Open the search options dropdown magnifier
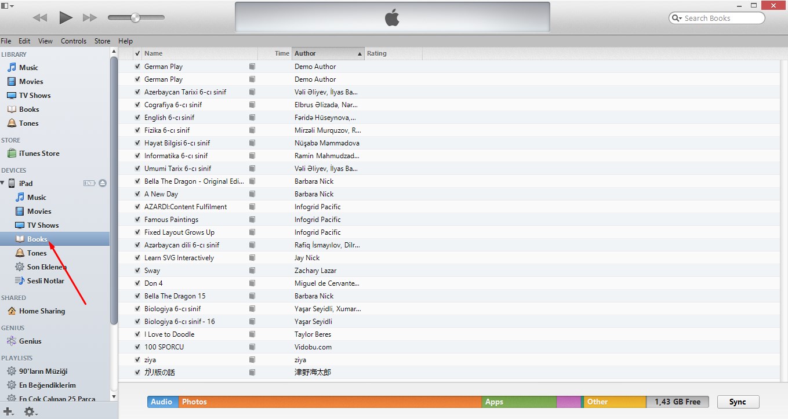788x419 pixels. click(x=677, y=18)
